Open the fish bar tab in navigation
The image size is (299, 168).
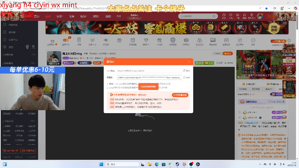[108, 16]
